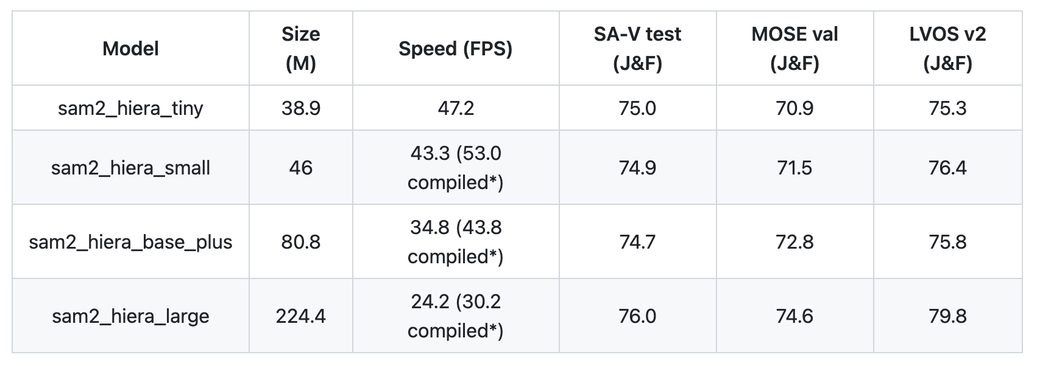This screenshot has width=1037, height=366.
Task: Select the SA-V test (J&F) header
Action: [637, 49]
